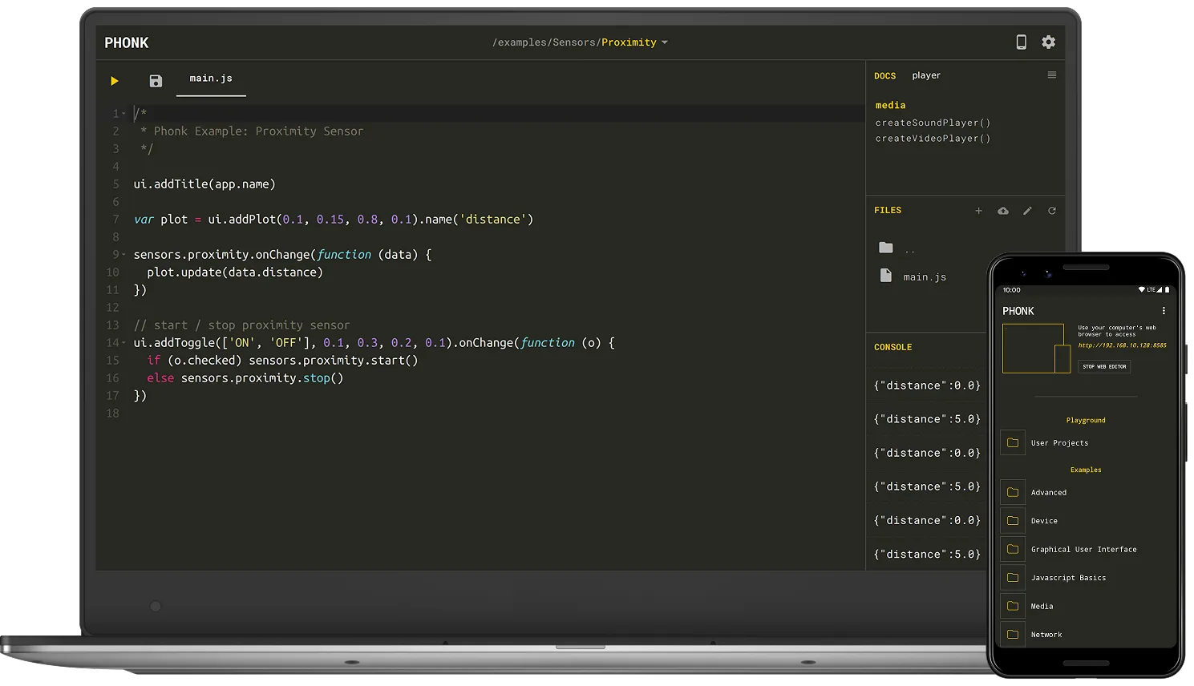Viewport: 1194px width, 686px height.
Task: Tap the STOP WEB EDITOR button
Action: [x=1104, y=366]
